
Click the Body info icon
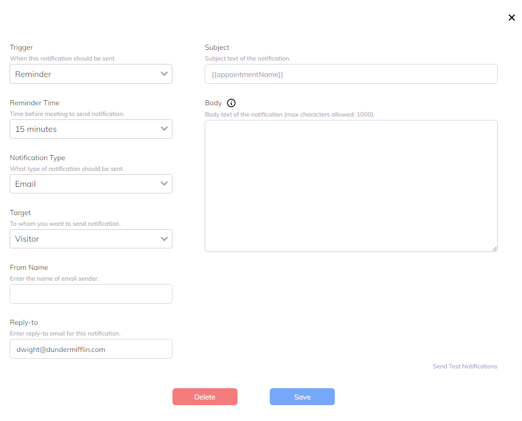(231, 103)
